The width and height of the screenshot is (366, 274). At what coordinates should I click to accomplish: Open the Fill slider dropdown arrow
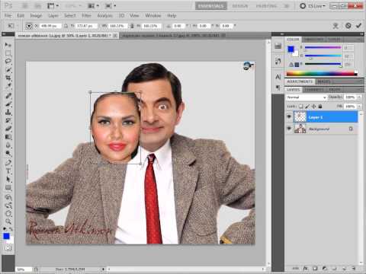[359, 107]
